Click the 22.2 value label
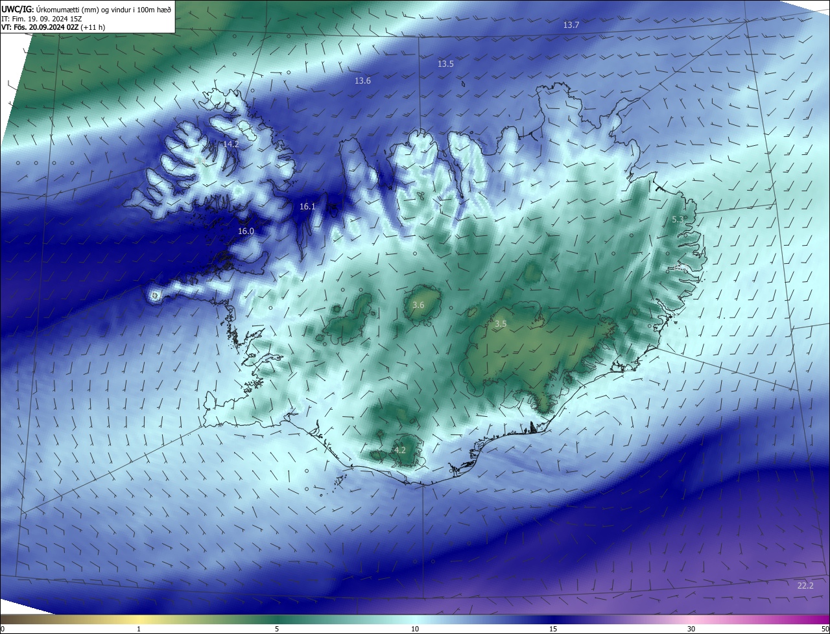 pos(805,585)
